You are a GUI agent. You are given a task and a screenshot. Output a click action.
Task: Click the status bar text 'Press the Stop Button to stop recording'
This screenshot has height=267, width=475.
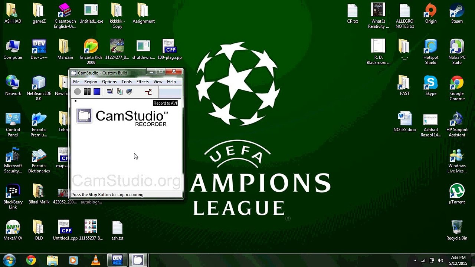107,195
